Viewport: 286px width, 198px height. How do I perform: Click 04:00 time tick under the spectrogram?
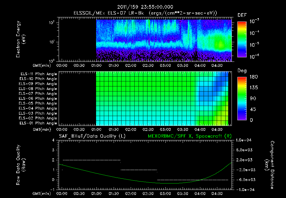(x=200, y=65)
